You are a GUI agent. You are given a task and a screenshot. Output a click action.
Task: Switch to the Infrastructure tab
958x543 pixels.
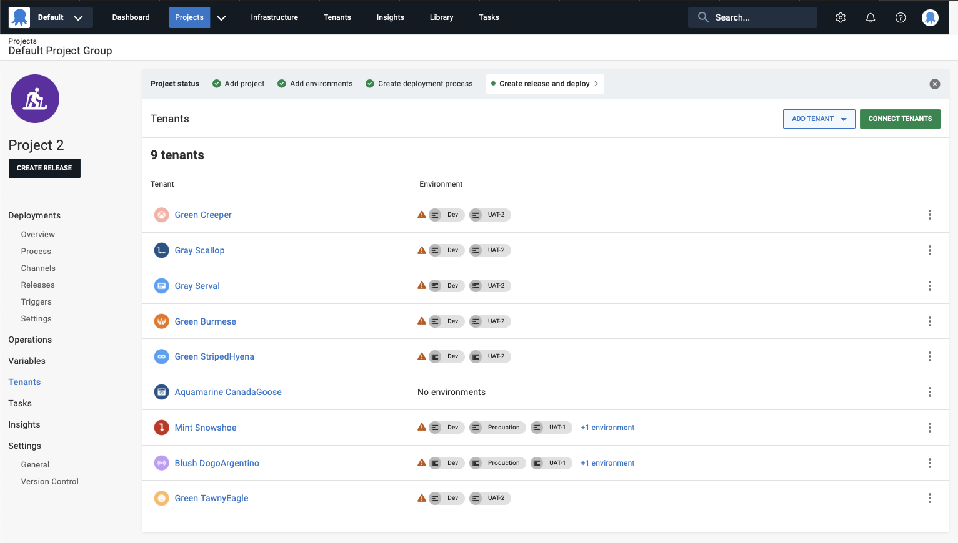point(274,17)
